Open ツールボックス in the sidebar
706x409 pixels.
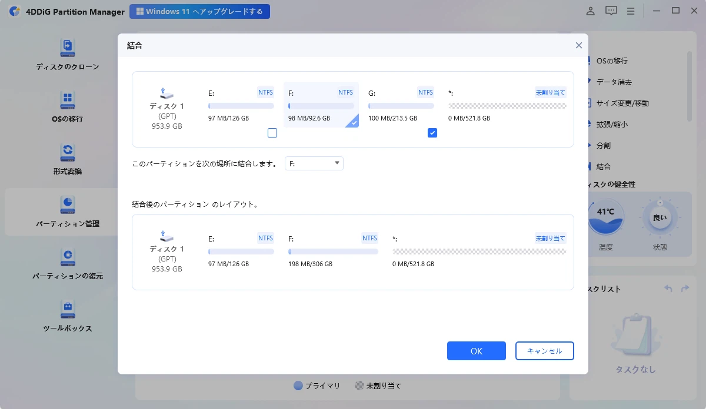tap(67, 316)
